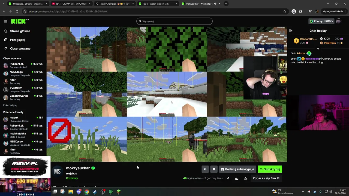Click the Rozmowy category link
Image resolution: width=349 pixels, height=196 pixels.
click(72, 178)
